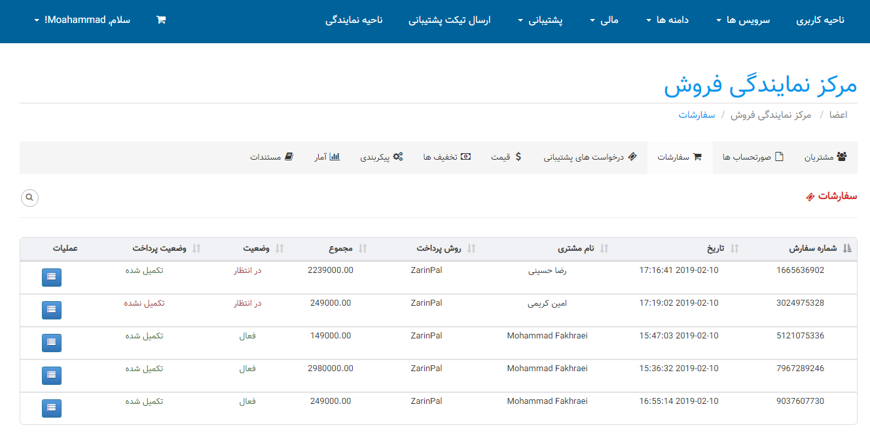The width and height of the screenshot is (870, 434).
Task: Click the search magnifier icon above orders table
Action: [29, 198]
